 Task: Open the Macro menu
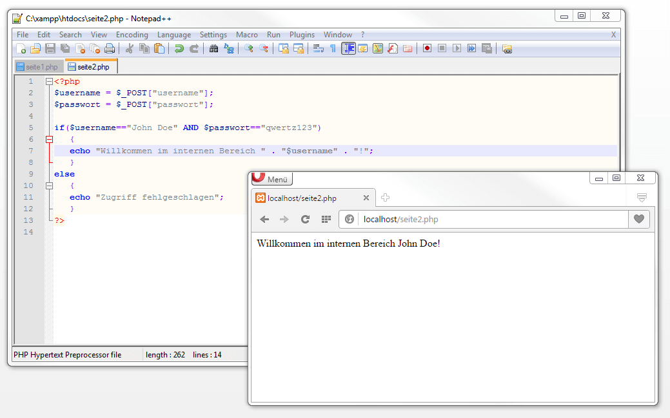(247, 35)
